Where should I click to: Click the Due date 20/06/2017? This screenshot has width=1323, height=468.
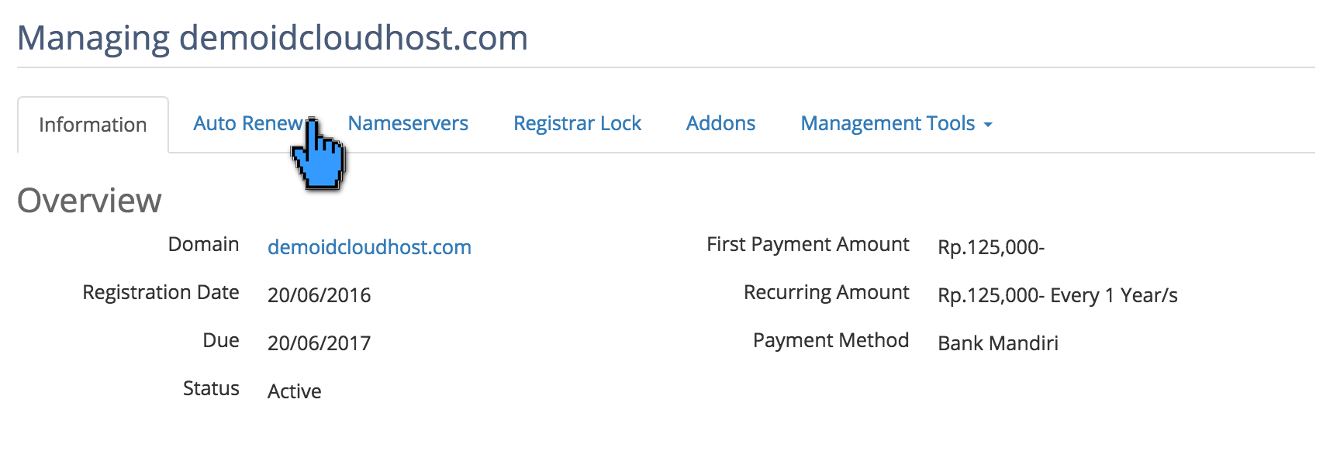click(x=319, y=343)
